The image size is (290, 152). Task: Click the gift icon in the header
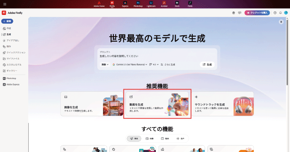click(x=233, y=13)
